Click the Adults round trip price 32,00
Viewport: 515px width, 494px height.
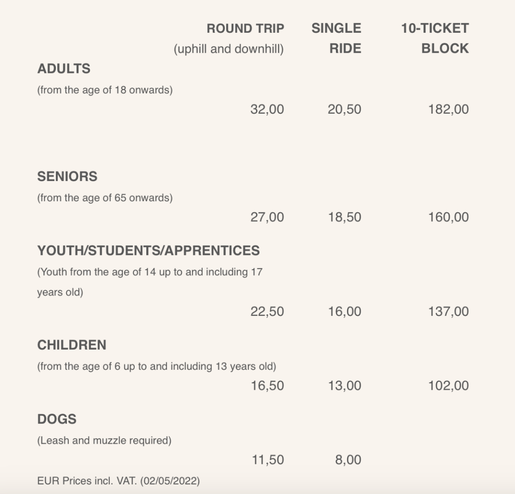[x=267, y=109]
